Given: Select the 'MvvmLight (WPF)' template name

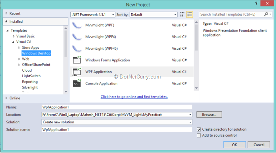Looking at the screenshot, I should pos(100,25).
